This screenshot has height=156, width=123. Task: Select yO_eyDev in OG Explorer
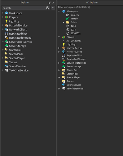[x=76, y=41]
